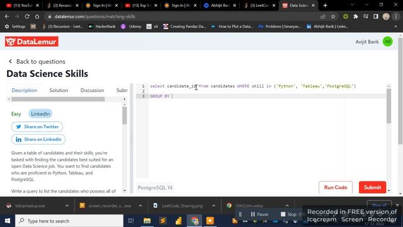This screenshot has height=227, width=403.
Task: Open How to Plot a Data... bookmark
Action: (232, 26)
